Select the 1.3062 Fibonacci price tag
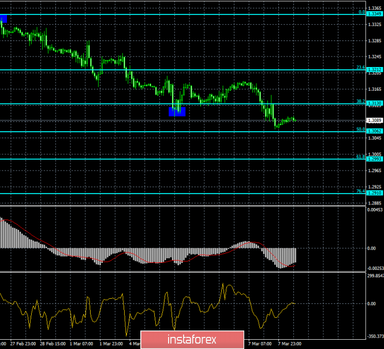Screen dimensions: 384x349 point(374,131)
